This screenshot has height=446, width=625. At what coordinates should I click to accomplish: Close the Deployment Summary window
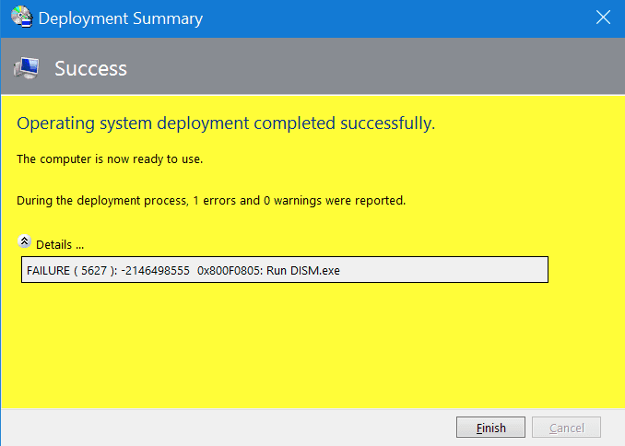point(604,18)
